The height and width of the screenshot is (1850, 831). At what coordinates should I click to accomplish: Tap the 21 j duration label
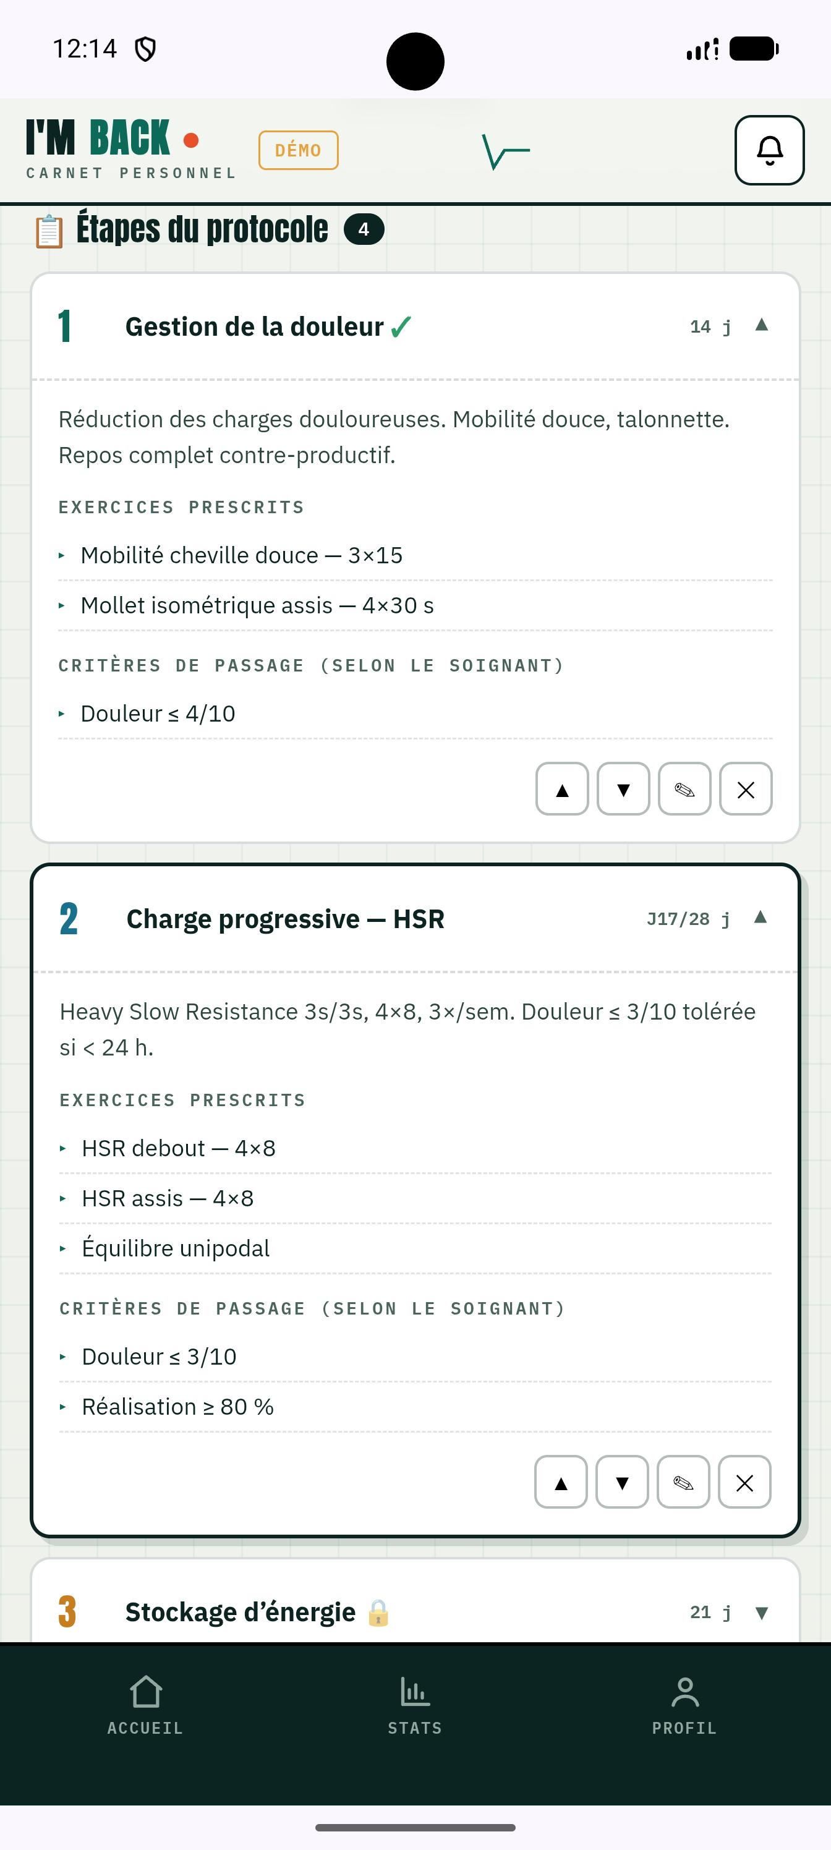[710, 1613]
